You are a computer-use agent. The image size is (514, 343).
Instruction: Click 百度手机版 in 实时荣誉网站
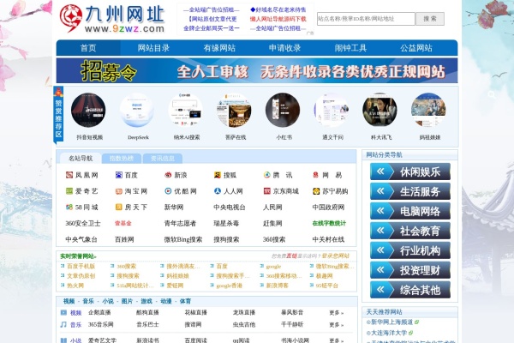click(81, 266)
